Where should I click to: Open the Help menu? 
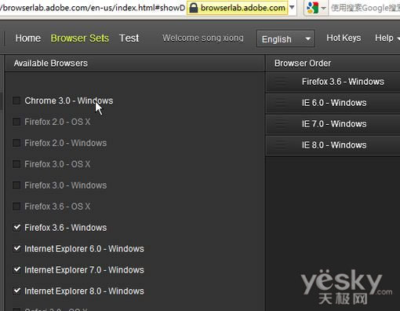click(387, 38)
